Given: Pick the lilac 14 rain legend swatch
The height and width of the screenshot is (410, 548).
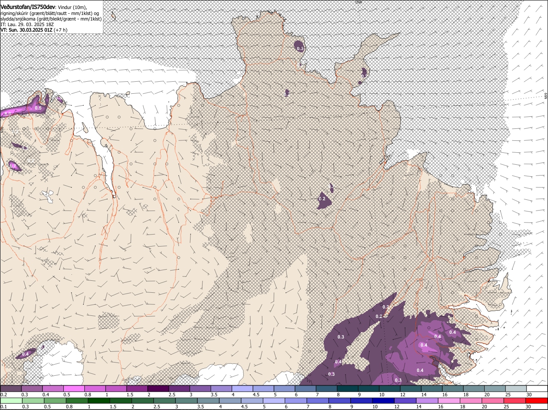Looking at the screenshot, I should 428,401.
